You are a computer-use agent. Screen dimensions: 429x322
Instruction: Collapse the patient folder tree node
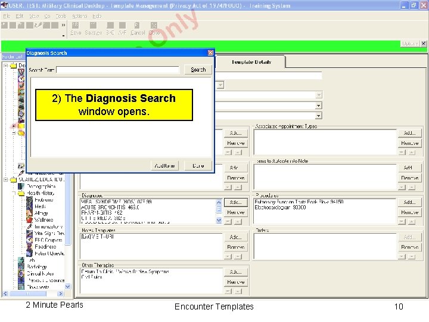tap(5, 179)
